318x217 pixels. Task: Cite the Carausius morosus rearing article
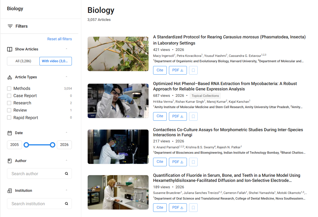(160, 70)
